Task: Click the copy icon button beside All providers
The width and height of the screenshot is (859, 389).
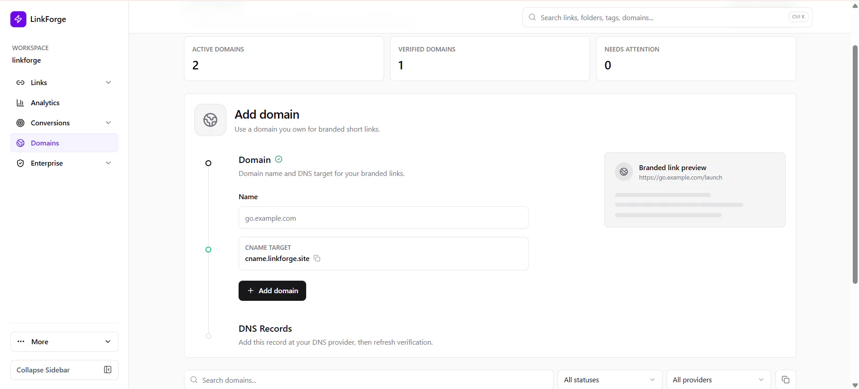Action: click(786, 380)
